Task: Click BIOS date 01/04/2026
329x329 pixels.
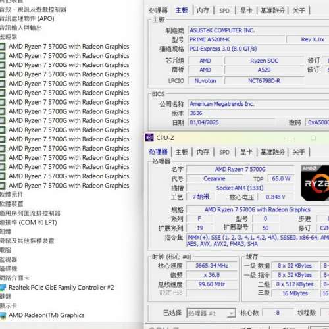Action: click(x=231, y=122)
